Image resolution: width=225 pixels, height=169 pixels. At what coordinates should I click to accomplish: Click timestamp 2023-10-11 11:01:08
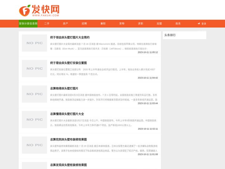coord(148,154)
